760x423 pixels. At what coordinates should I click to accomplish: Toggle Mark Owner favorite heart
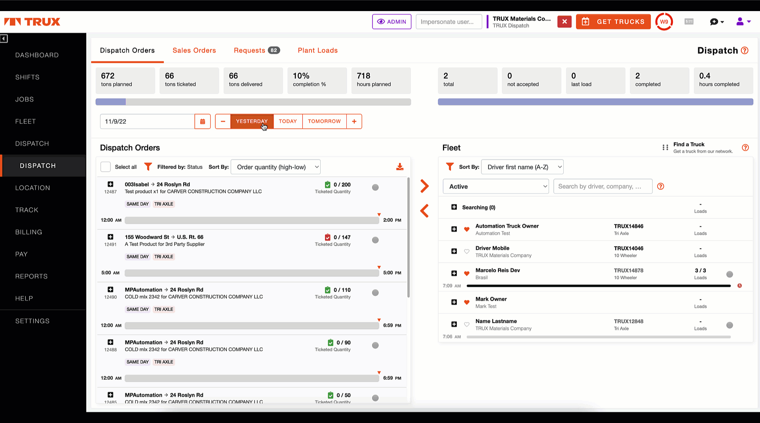pos(467,302)
